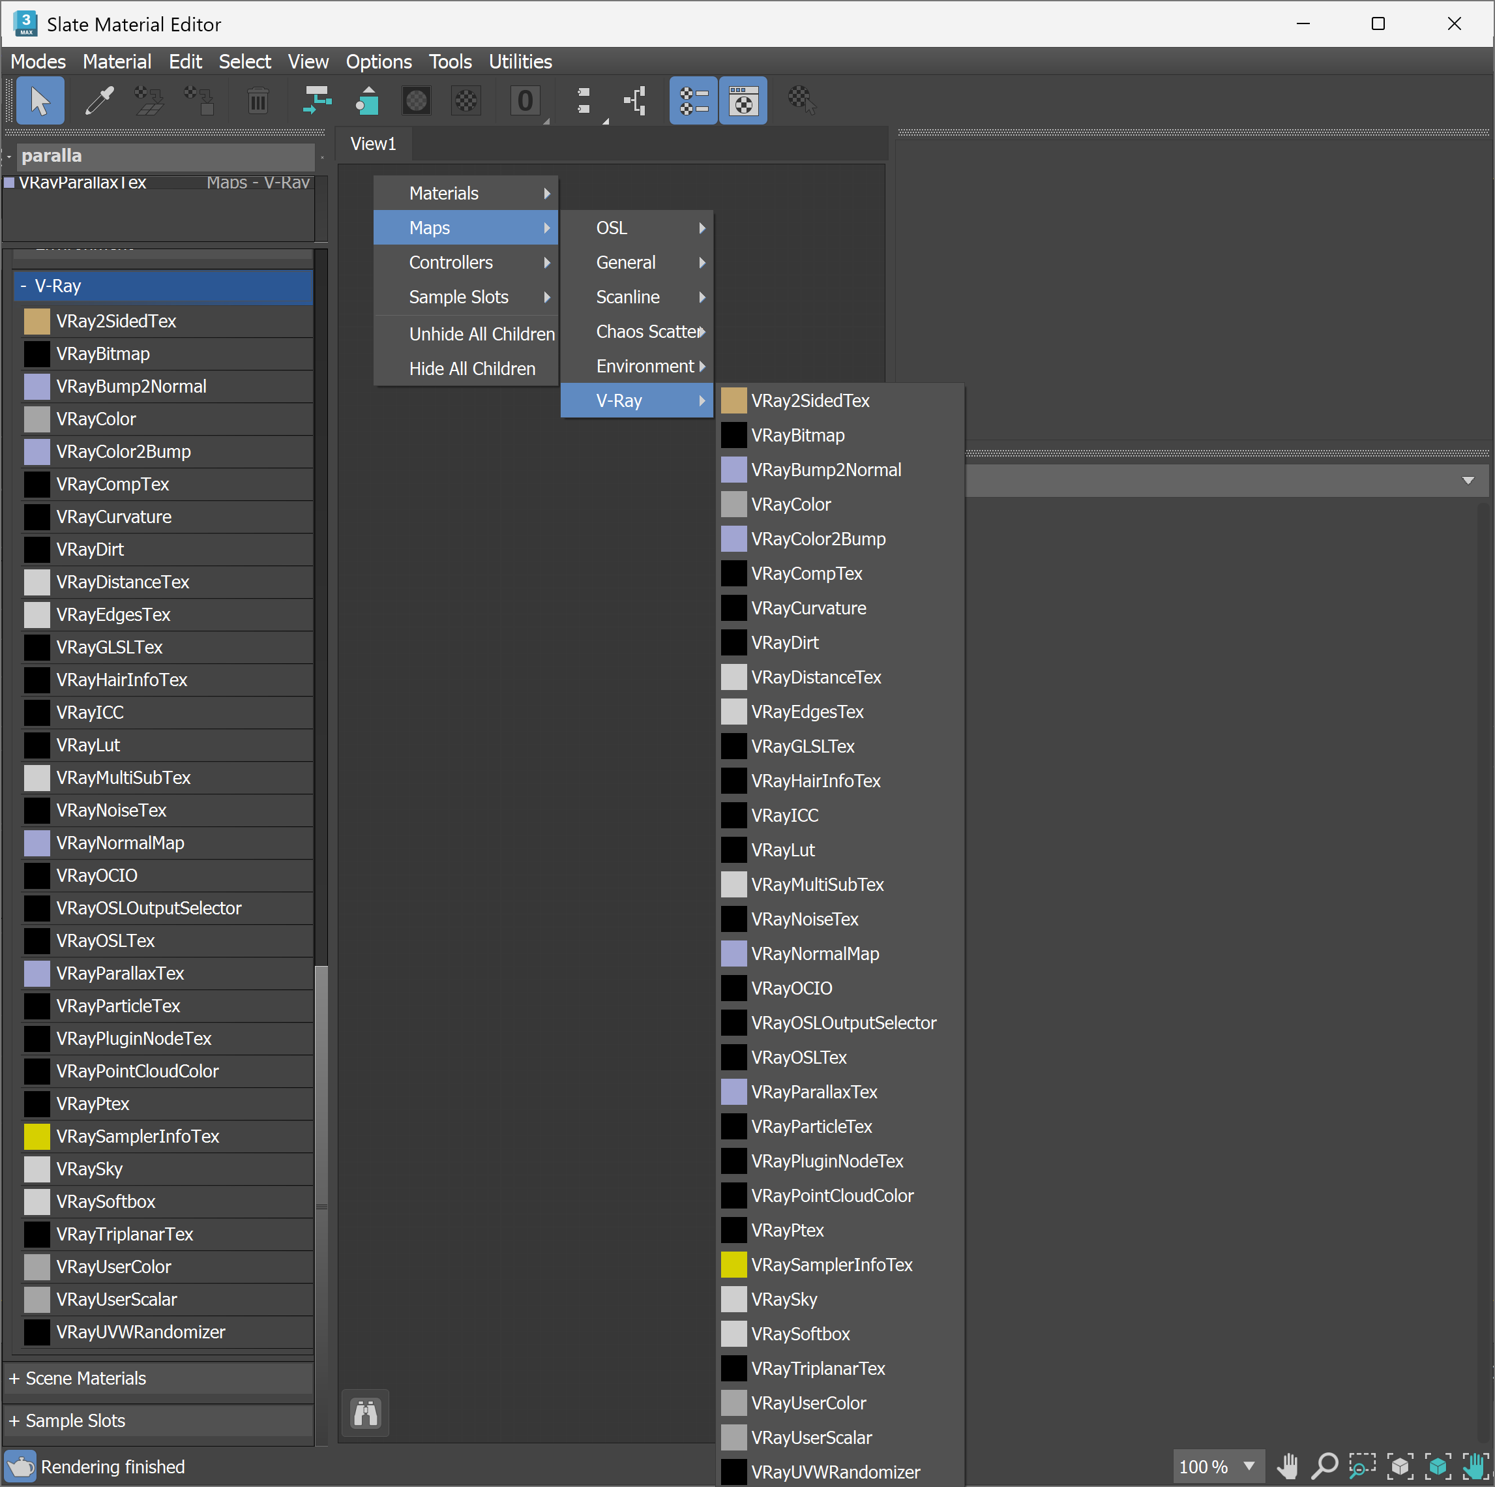Open the Select menu
Image resolution: width=1495 pixels, height=1487 pixels.
point(244,61)
